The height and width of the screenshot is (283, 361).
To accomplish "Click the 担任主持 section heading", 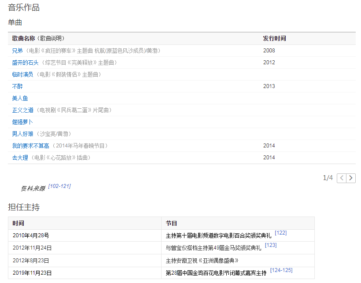I will pos(24,207).
